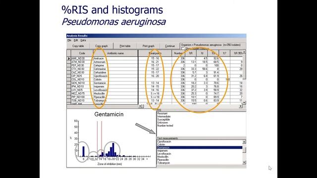Click the table's horizontal scroll right arrow
The height and width of the screenshot is (178, 317).
[241, 106]
